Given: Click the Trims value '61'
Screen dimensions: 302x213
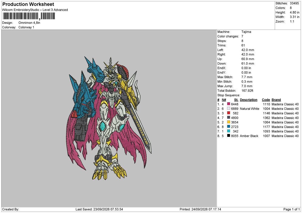Looking at the screenshot, I should tap(243, 45).
